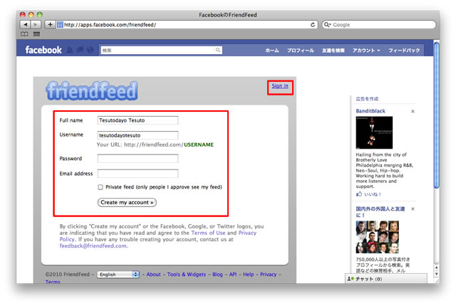This screenshot has height=306, width=456.
Task: Click the 国内外の外国人と友達に ad title
Action: pyautogui.click(x=380, y=212)
